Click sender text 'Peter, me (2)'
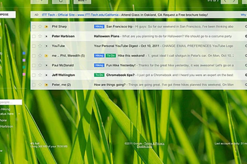The width and height of the screenshot is (247, 164). 61,85
